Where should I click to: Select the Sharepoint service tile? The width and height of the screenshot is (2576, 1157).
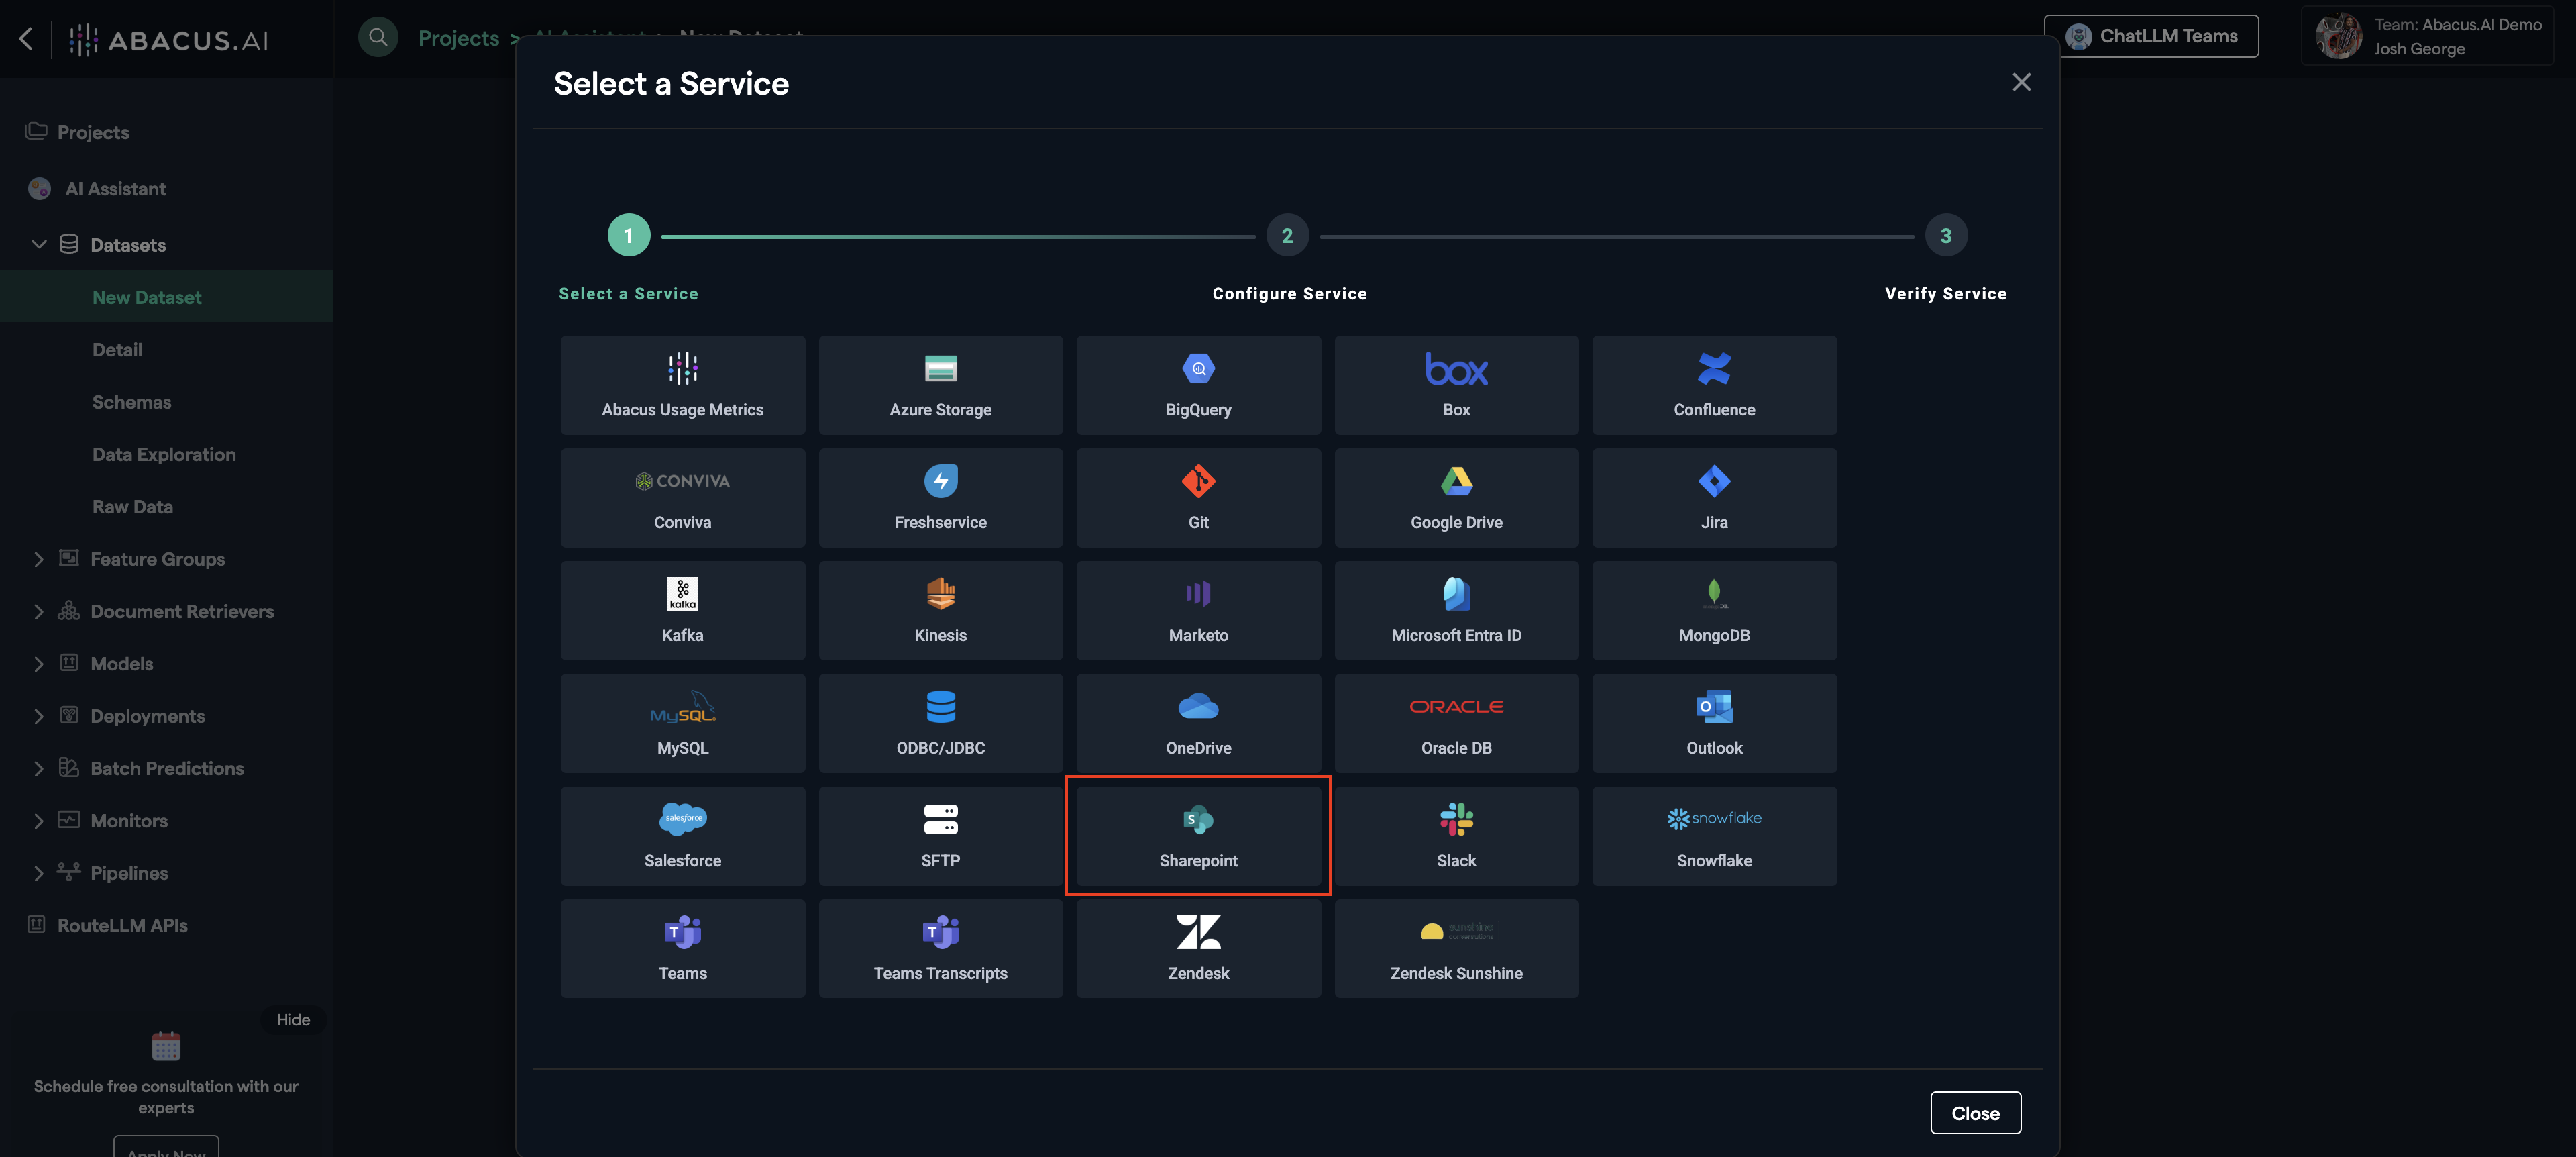1198,835
